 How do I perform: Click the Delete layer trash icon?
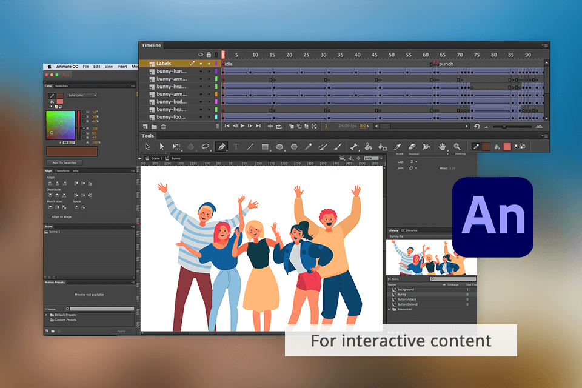pos(163,127)
